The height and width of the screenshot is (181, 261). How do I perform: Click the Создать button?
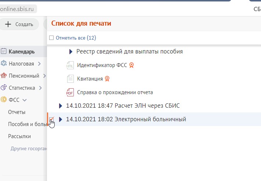(x=19, y=24)
